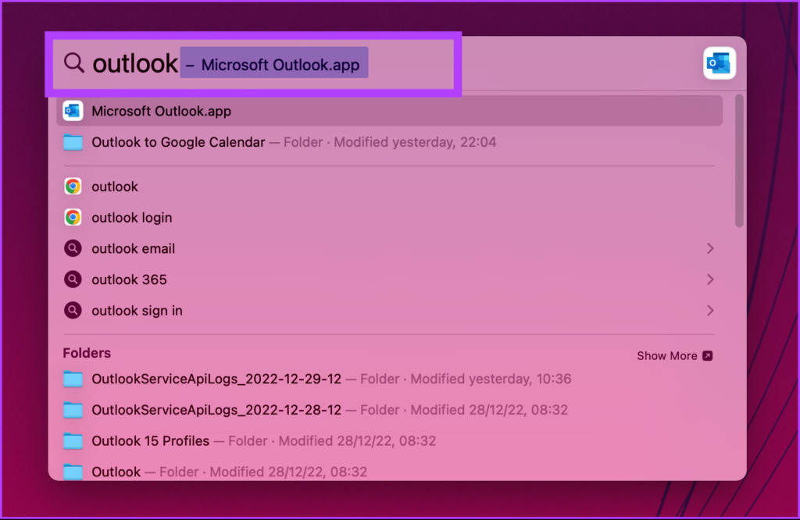The width and height of the screenshot is (800, 520).
Task: Select "Outlook to Google Calendar" folder result
Action: click(389, 142)
